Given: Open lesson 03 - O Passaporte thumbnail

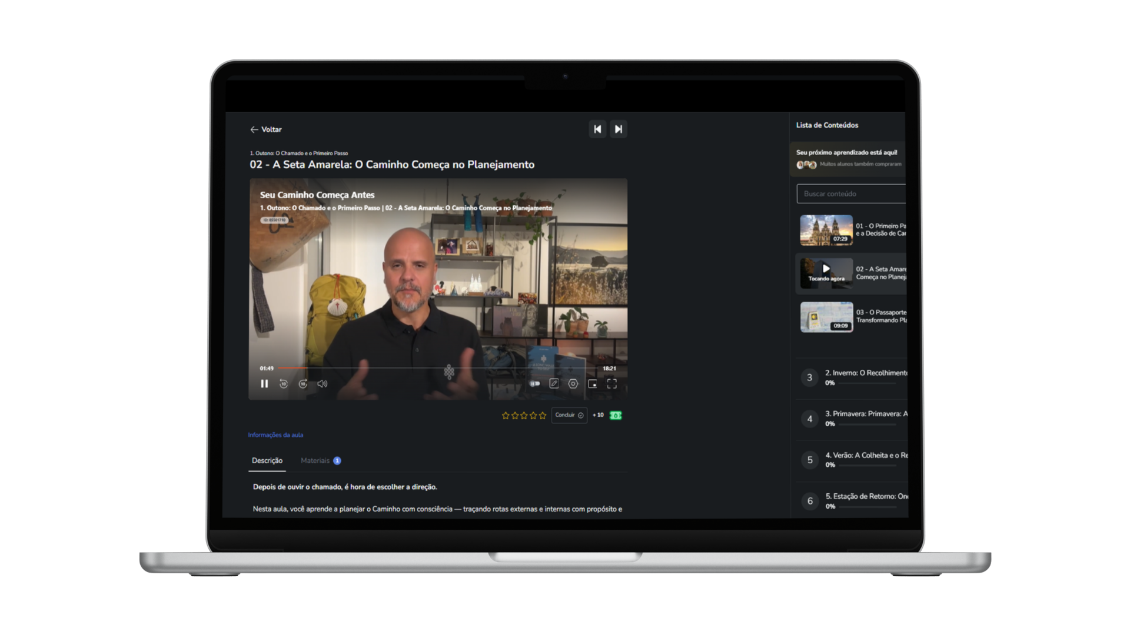Looking at the screenshot, I should (x=826, y=317).
